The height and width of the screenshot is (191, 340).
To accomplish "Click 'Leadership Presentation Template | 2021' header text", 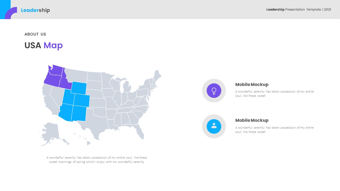I will coord(299,10).
